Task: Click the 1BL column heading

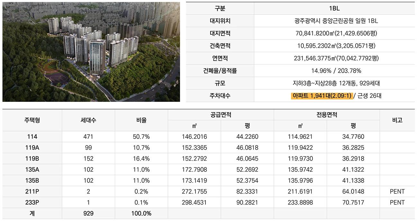Action: click(334, 8)
